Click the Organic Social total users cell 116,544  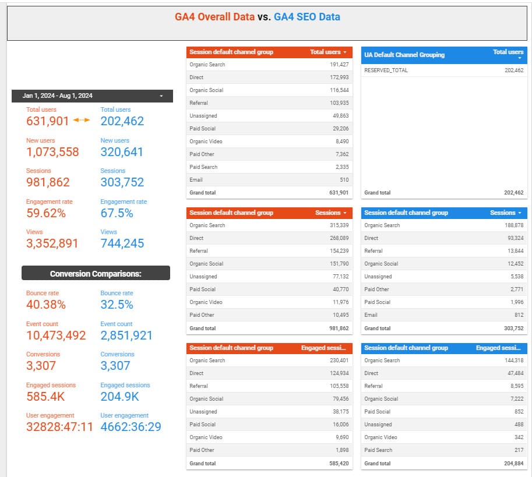click(339, 90)
